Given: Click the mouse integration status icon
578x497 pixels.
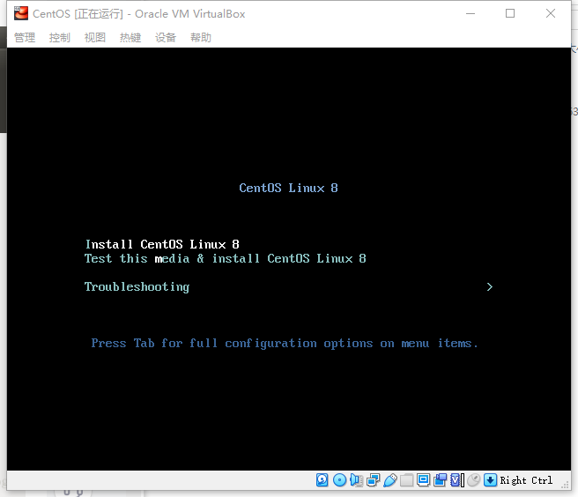Looking at the screenshot, I should (x=474, y=480).
